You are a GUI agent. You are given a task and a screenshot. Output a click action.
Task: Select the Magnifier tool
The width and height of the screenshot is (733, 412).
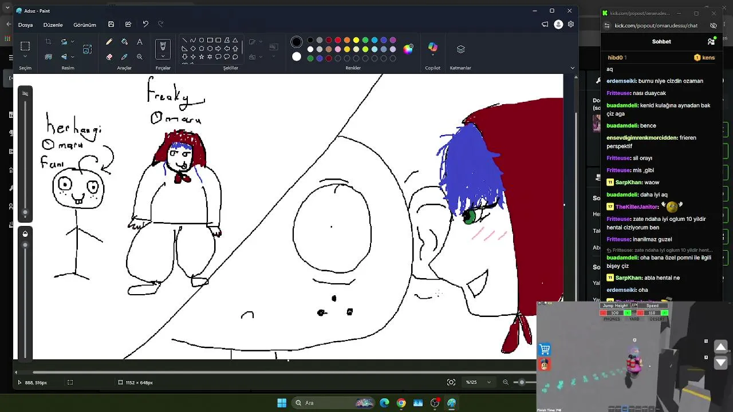pyautogui.click(x=139, y=57)
